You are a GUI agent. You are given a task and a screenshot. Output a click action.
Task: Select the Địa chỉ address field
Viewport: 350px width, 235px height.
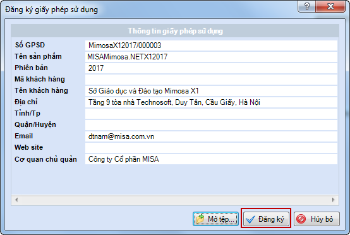click(211, 102)
